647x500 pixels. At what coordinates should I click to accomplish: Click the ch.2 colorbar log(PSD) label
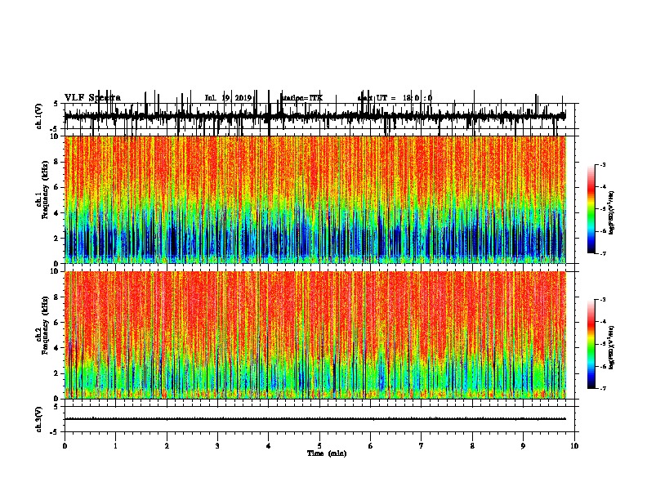[612, 347]
